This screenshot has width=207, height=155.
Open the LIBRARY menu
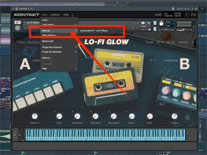55,15
